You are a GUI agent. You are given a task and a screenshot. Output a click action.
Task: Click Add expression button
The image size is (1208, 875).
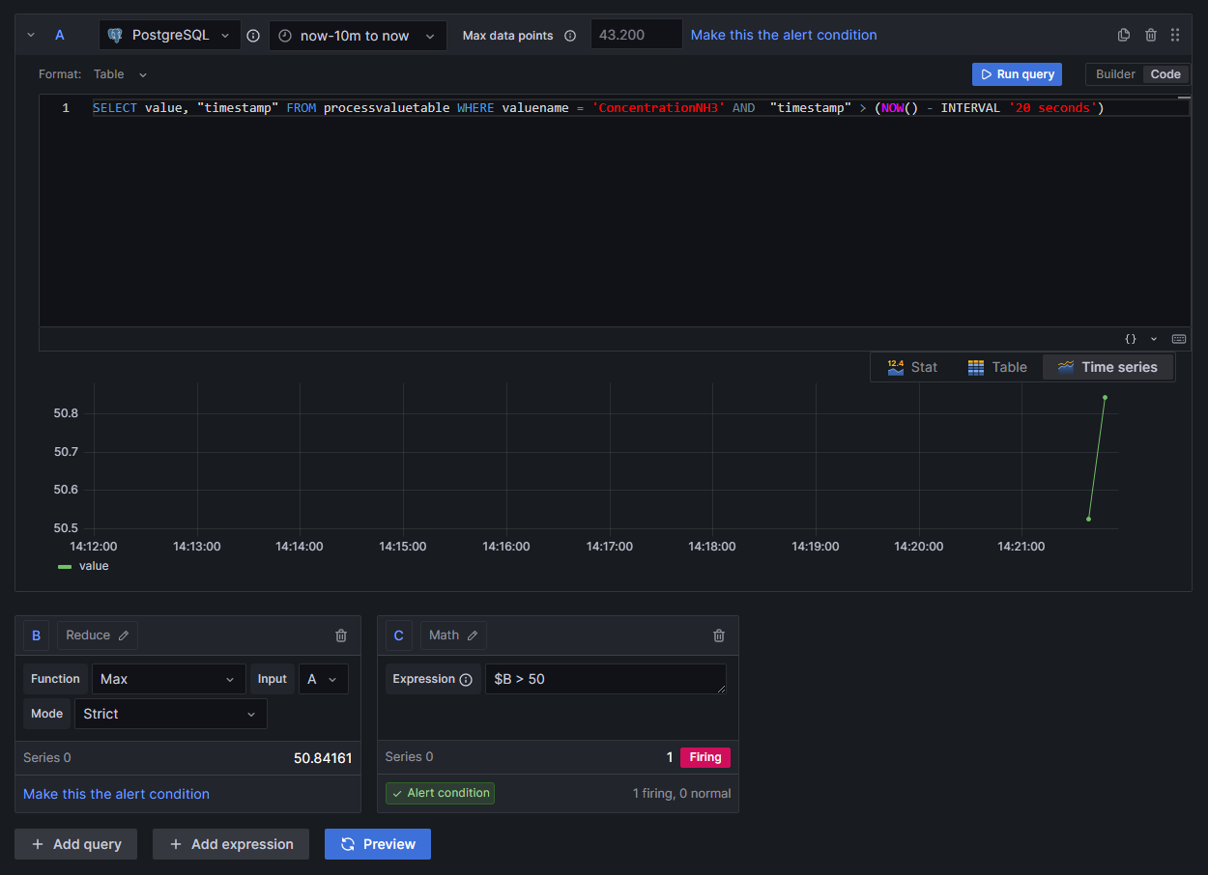[231, 844]
